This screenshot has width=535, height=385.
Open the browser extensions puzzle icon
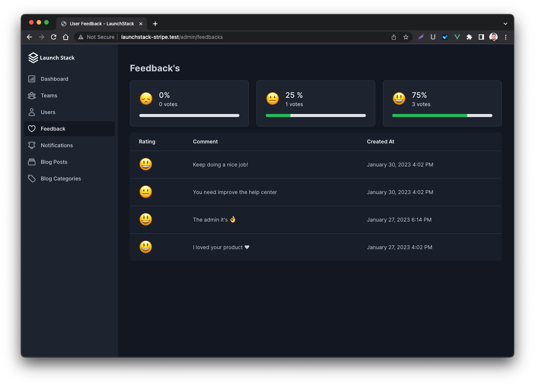click(469, 37)
